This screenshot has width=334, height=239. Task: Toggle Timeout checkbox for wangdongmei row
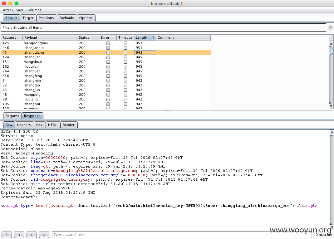(x=126, y=43)
